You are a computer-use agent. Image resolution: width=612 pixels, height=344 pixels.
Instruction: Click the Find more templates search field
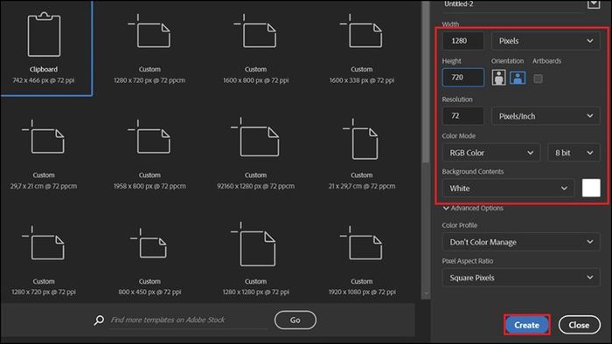(187, 320)
